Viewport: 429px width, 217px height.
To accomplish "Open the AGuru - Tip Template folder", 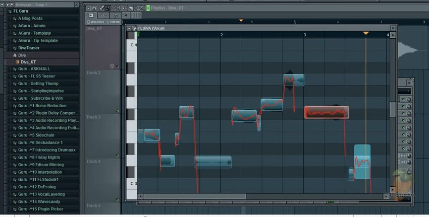I will click(38, 41).
